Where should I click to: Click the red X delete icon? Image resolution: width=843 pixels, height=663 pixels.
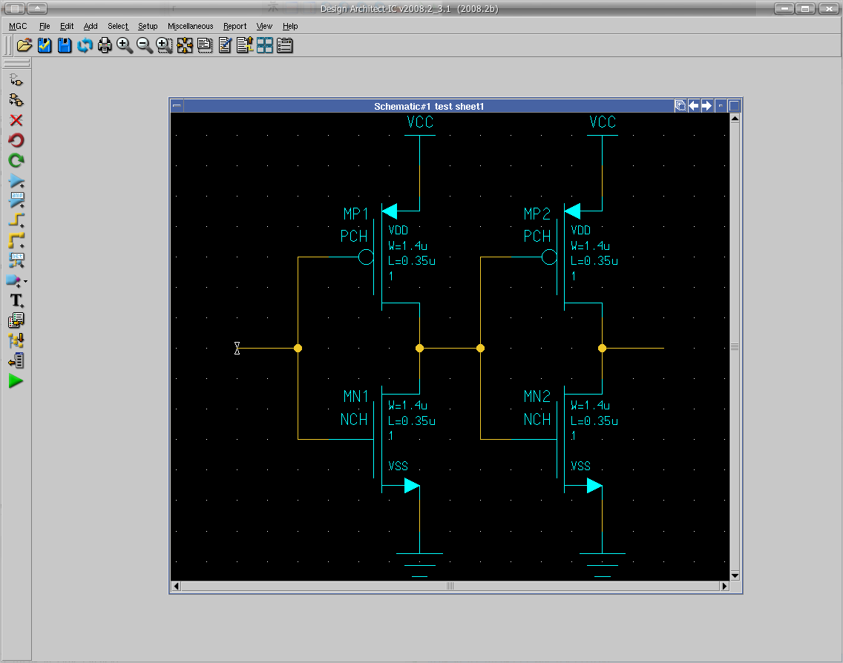pos(16,120)
